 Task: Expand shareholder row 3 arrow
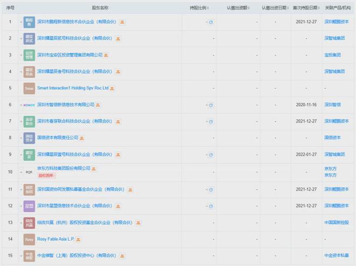21,55
